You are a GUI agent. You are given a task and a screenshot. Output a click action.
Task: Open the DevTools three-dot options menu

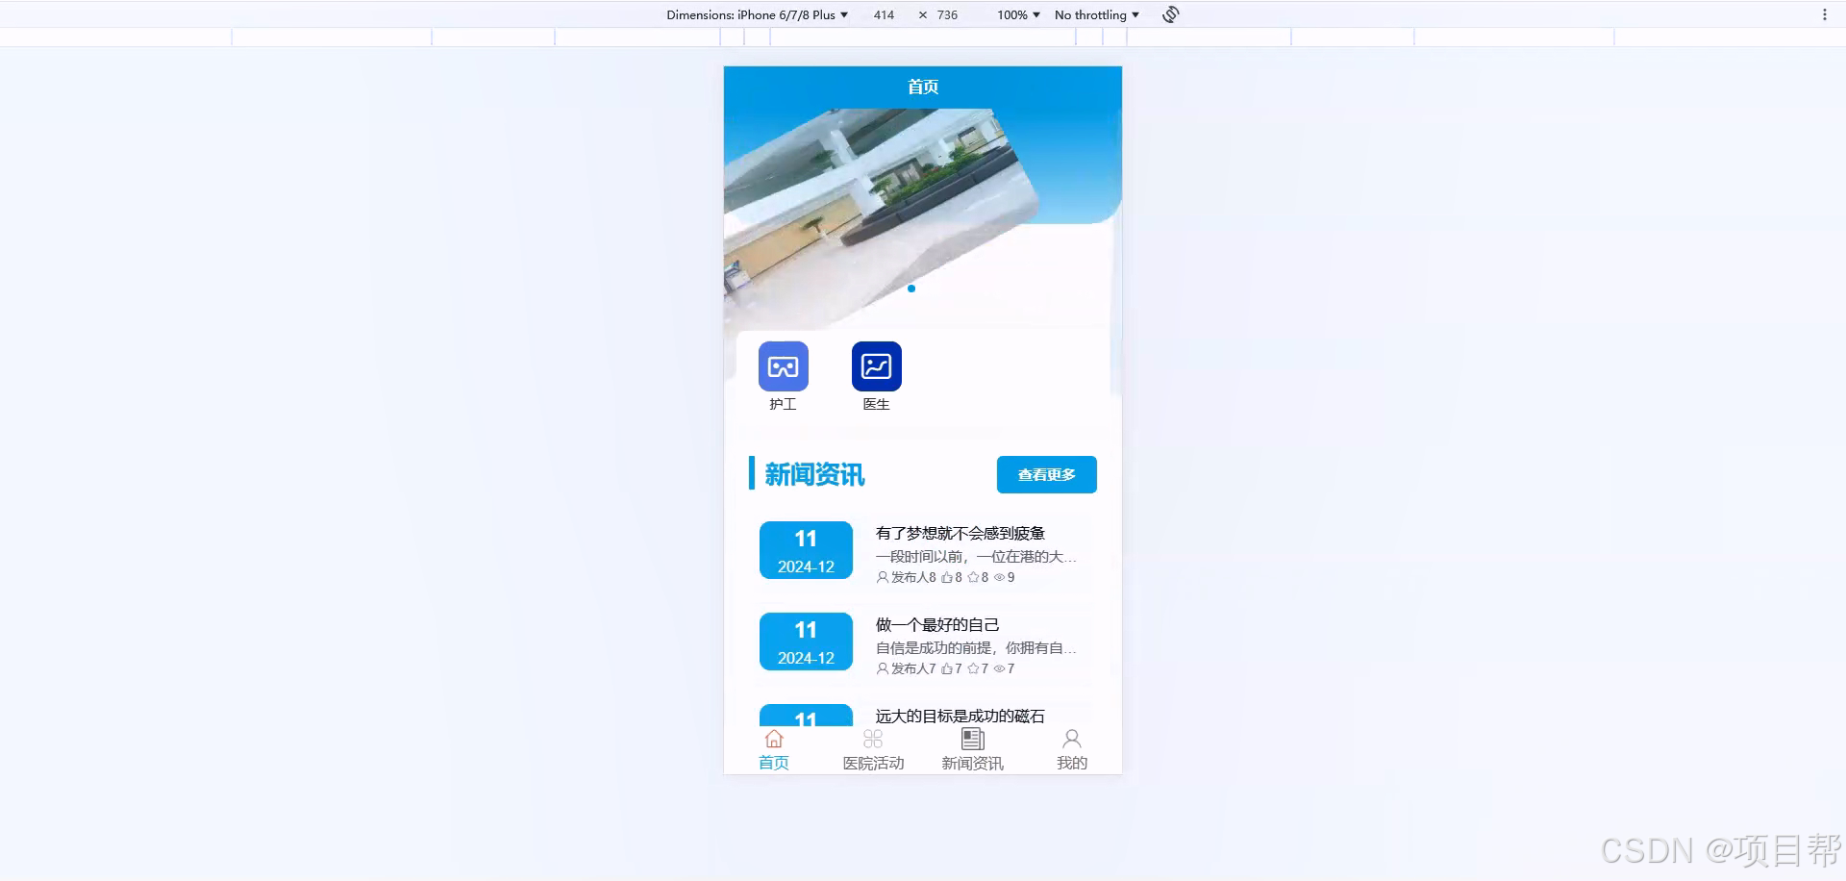pyautogui.click(x=1827, y=13)
